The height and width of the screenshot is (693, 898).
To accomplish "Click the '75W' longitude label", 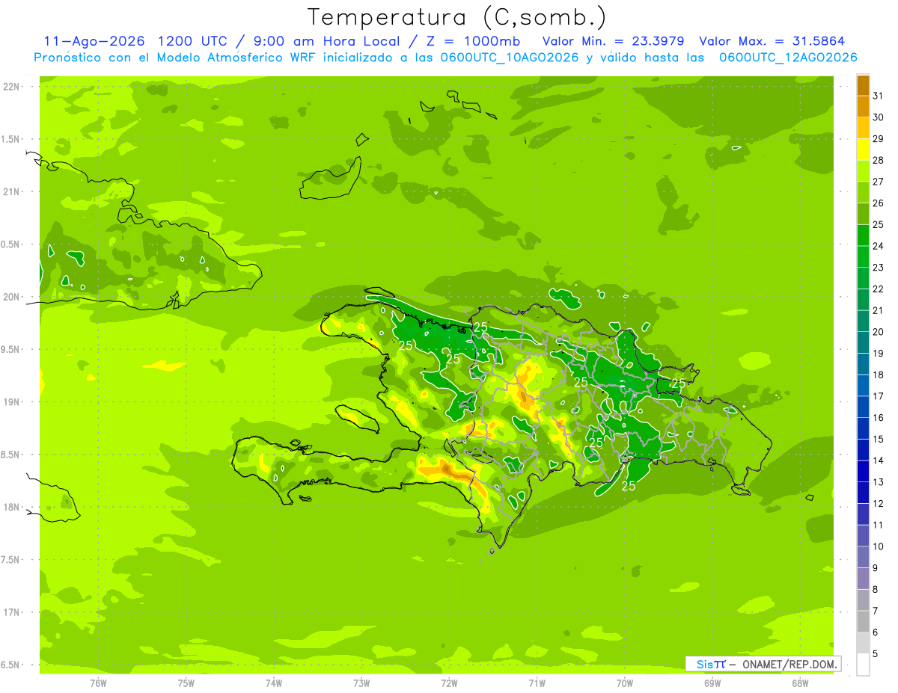I will (x=186, y=683).
